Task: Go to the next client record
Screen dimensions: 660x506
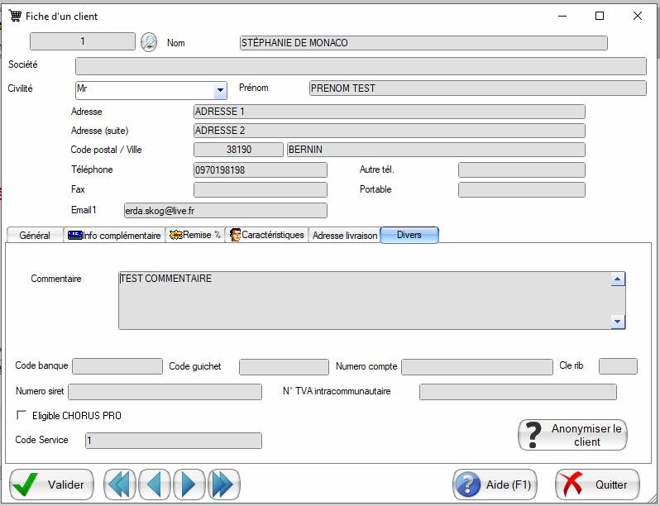Action: tap(189, 485)
